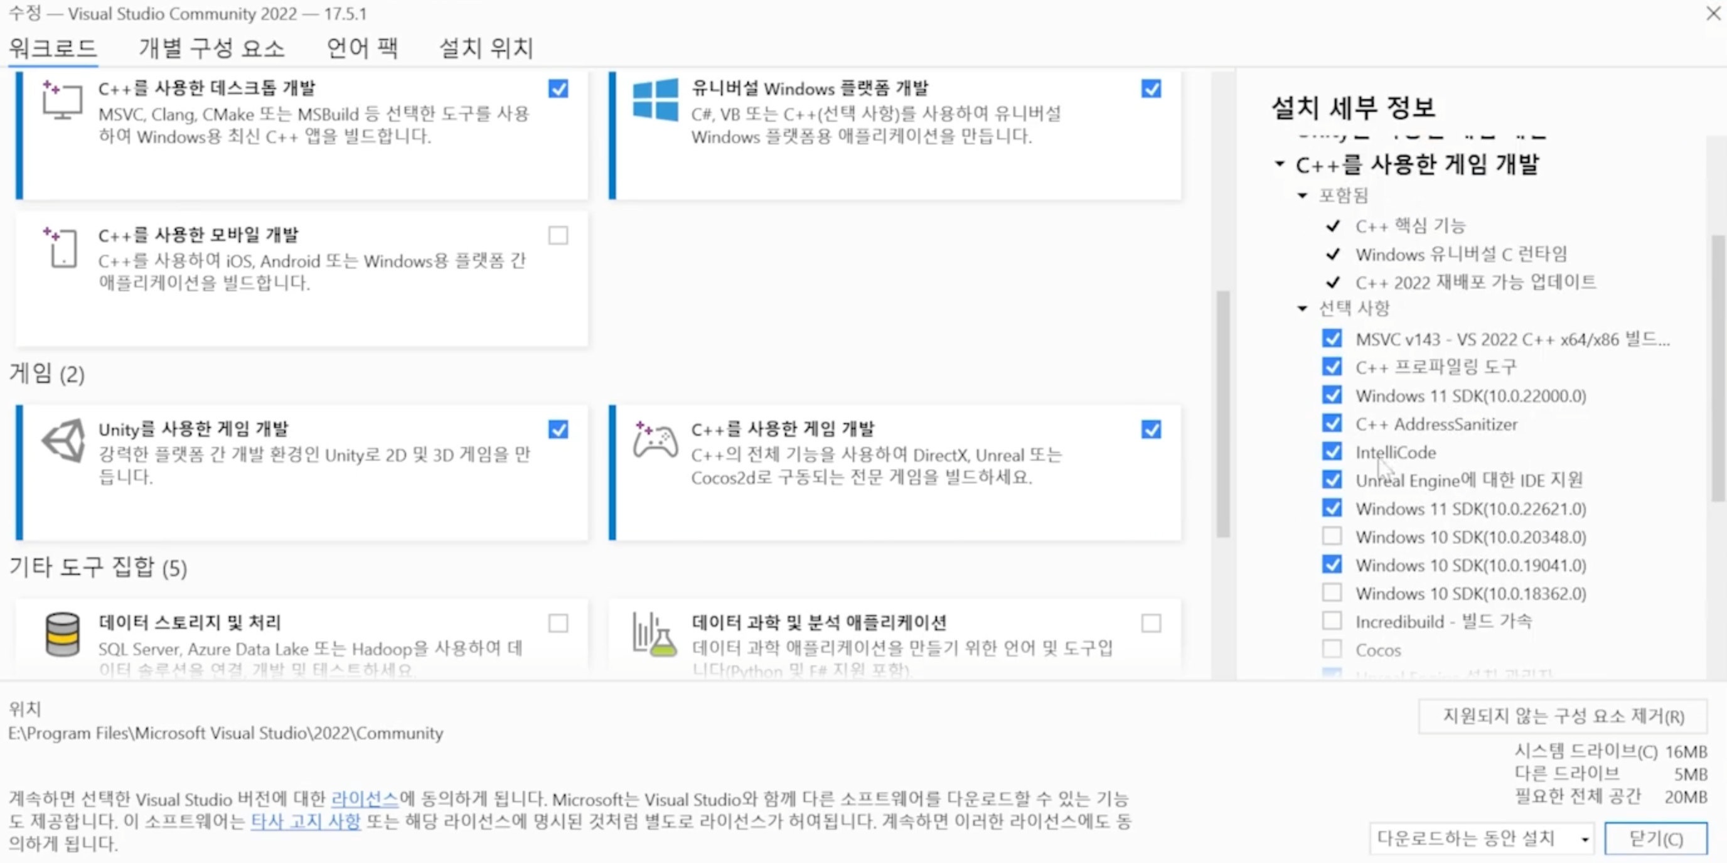Click the database data storage and processing icon

click(62, 634)
